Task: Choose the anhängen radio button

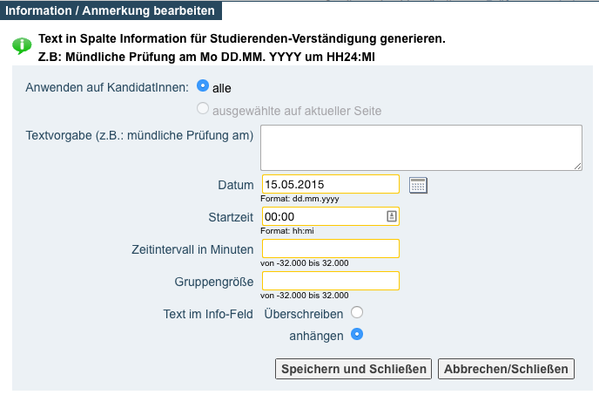Action: 357,334
